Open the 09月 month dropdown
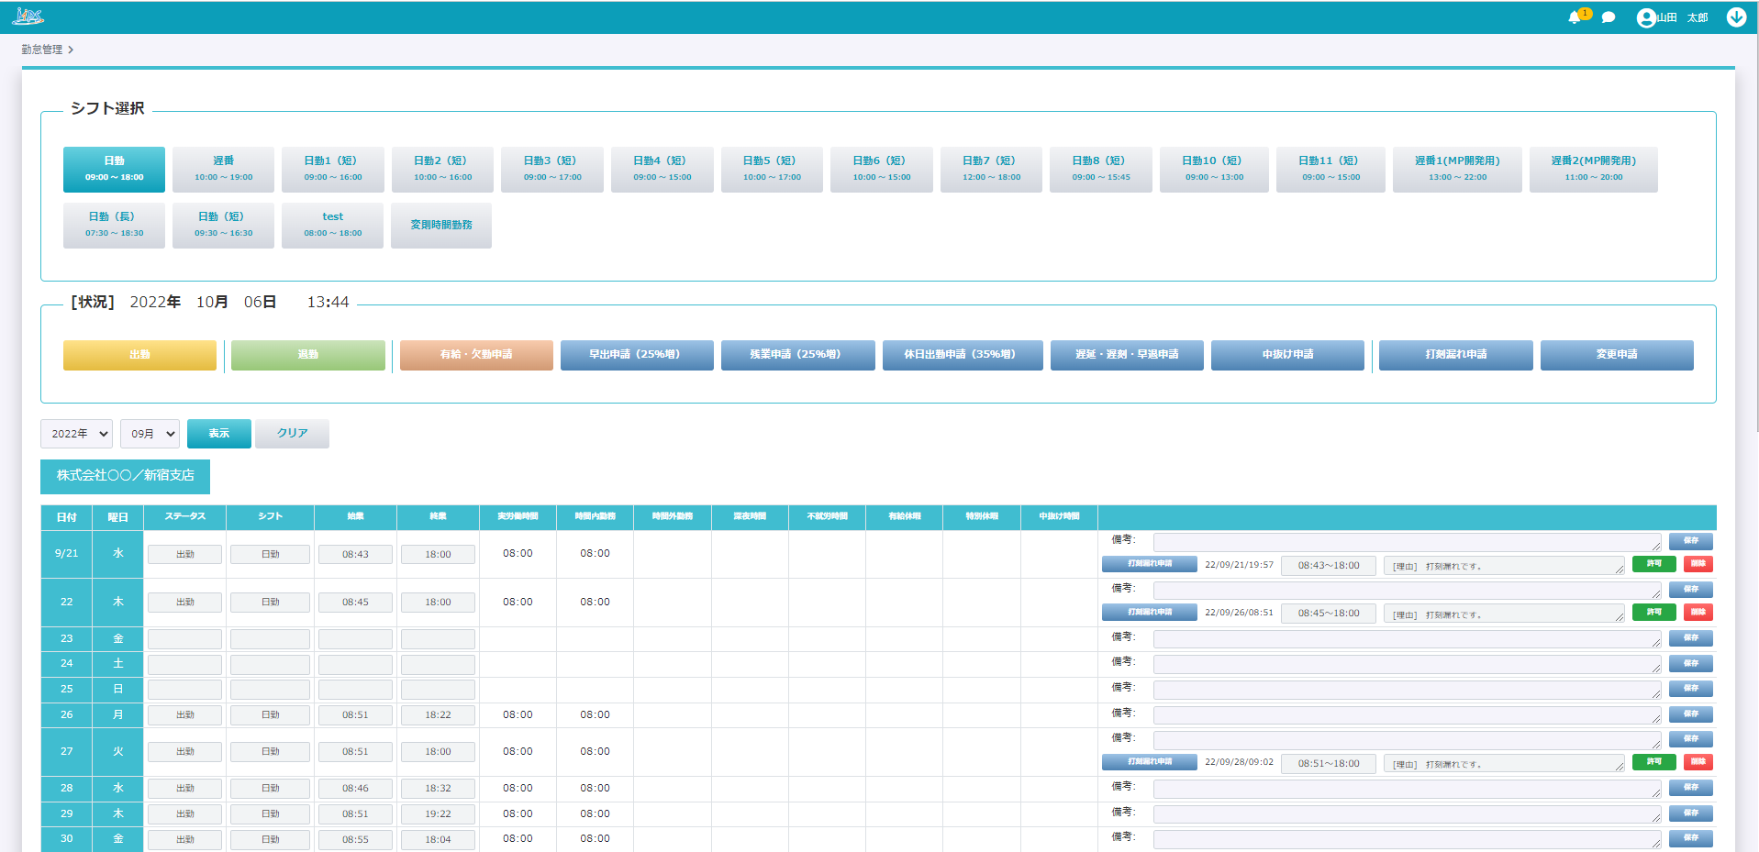 click(x=150, y=434)
